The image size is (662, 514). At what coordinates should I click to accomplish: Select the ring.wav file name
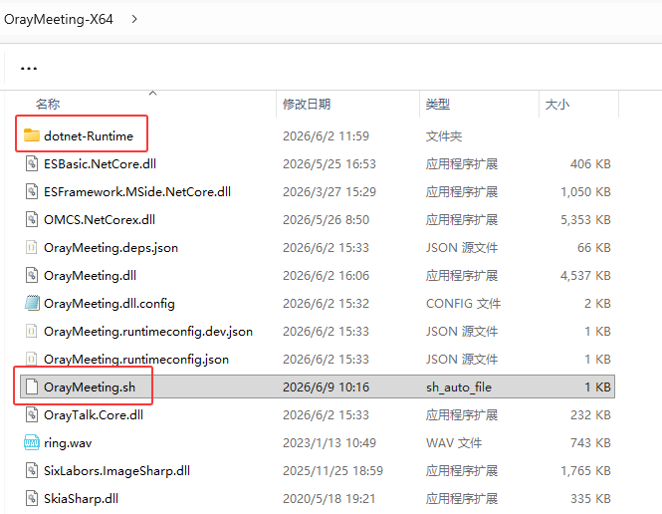(68, 442)
